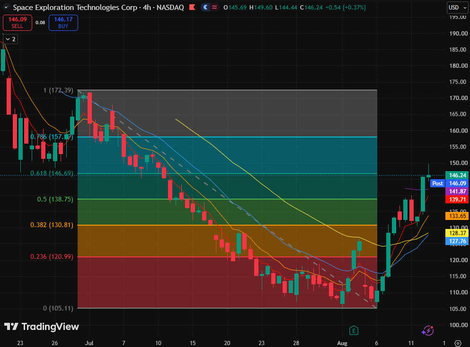Click the Space Exploration Technologies Corp title

[75, 8]
